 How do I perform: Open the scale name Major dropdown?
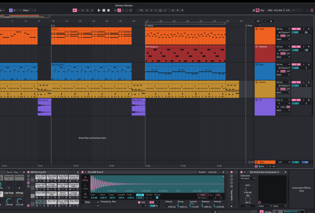[29, 10]
